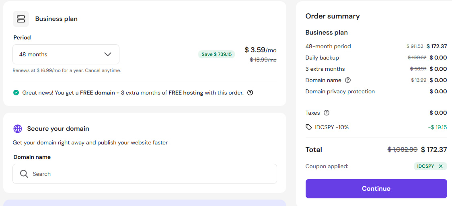
Task: Click the chevron arrow in Period selector
Action: click(108, 54)
